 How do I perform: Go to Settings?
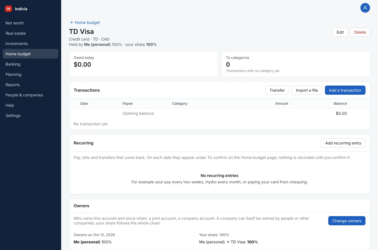31,116
